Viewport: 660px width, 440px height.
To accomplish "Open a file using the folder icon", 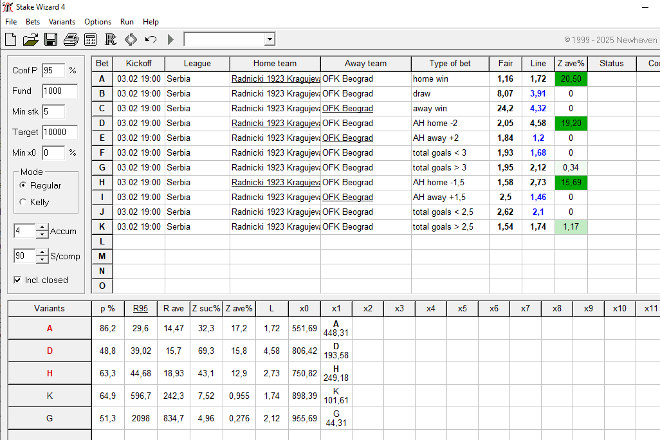I will coord(30,40).
